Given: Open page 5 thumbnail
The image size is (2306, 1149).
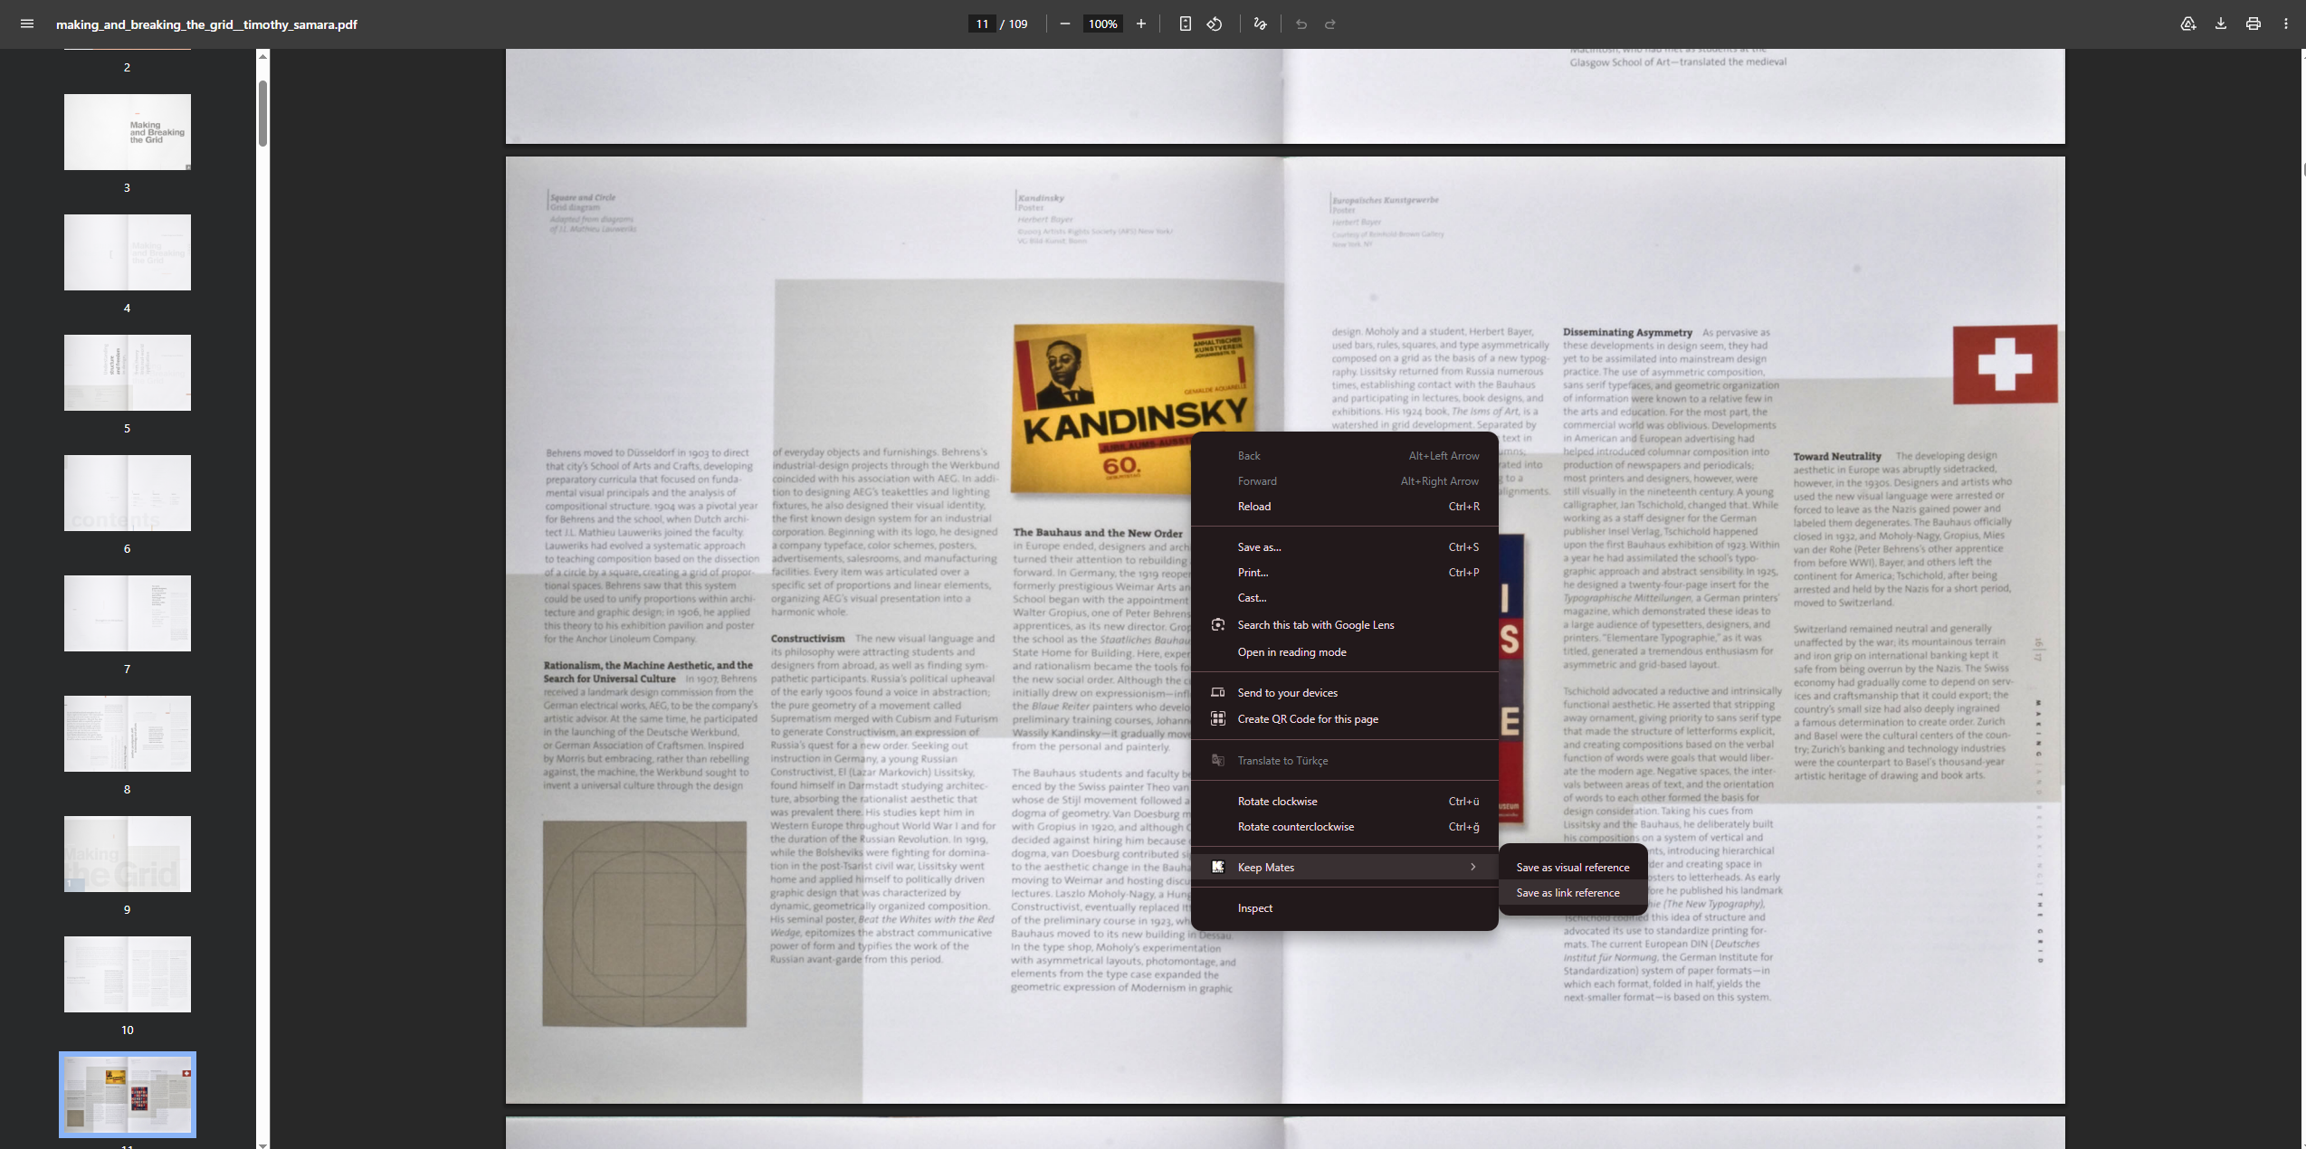Looking at the screenshot, I should (x=128, y=373).
